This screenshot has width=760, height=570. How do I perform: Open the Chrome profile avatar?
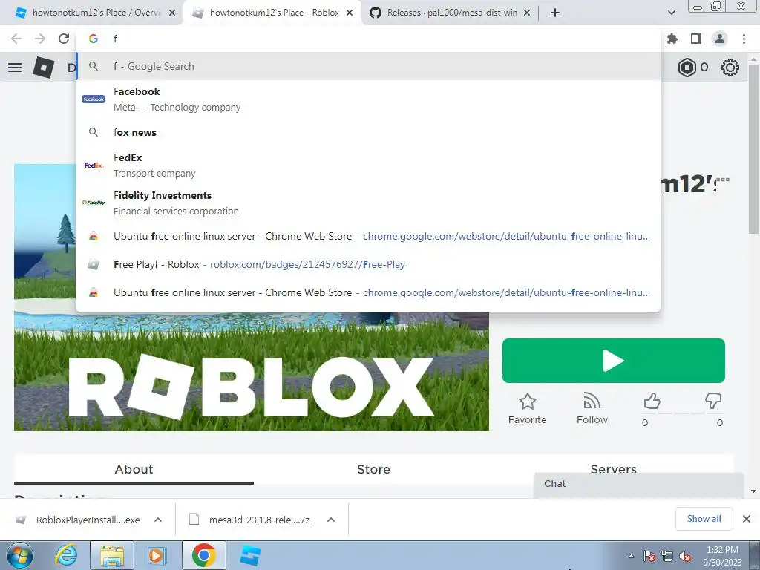coord(720,39)
